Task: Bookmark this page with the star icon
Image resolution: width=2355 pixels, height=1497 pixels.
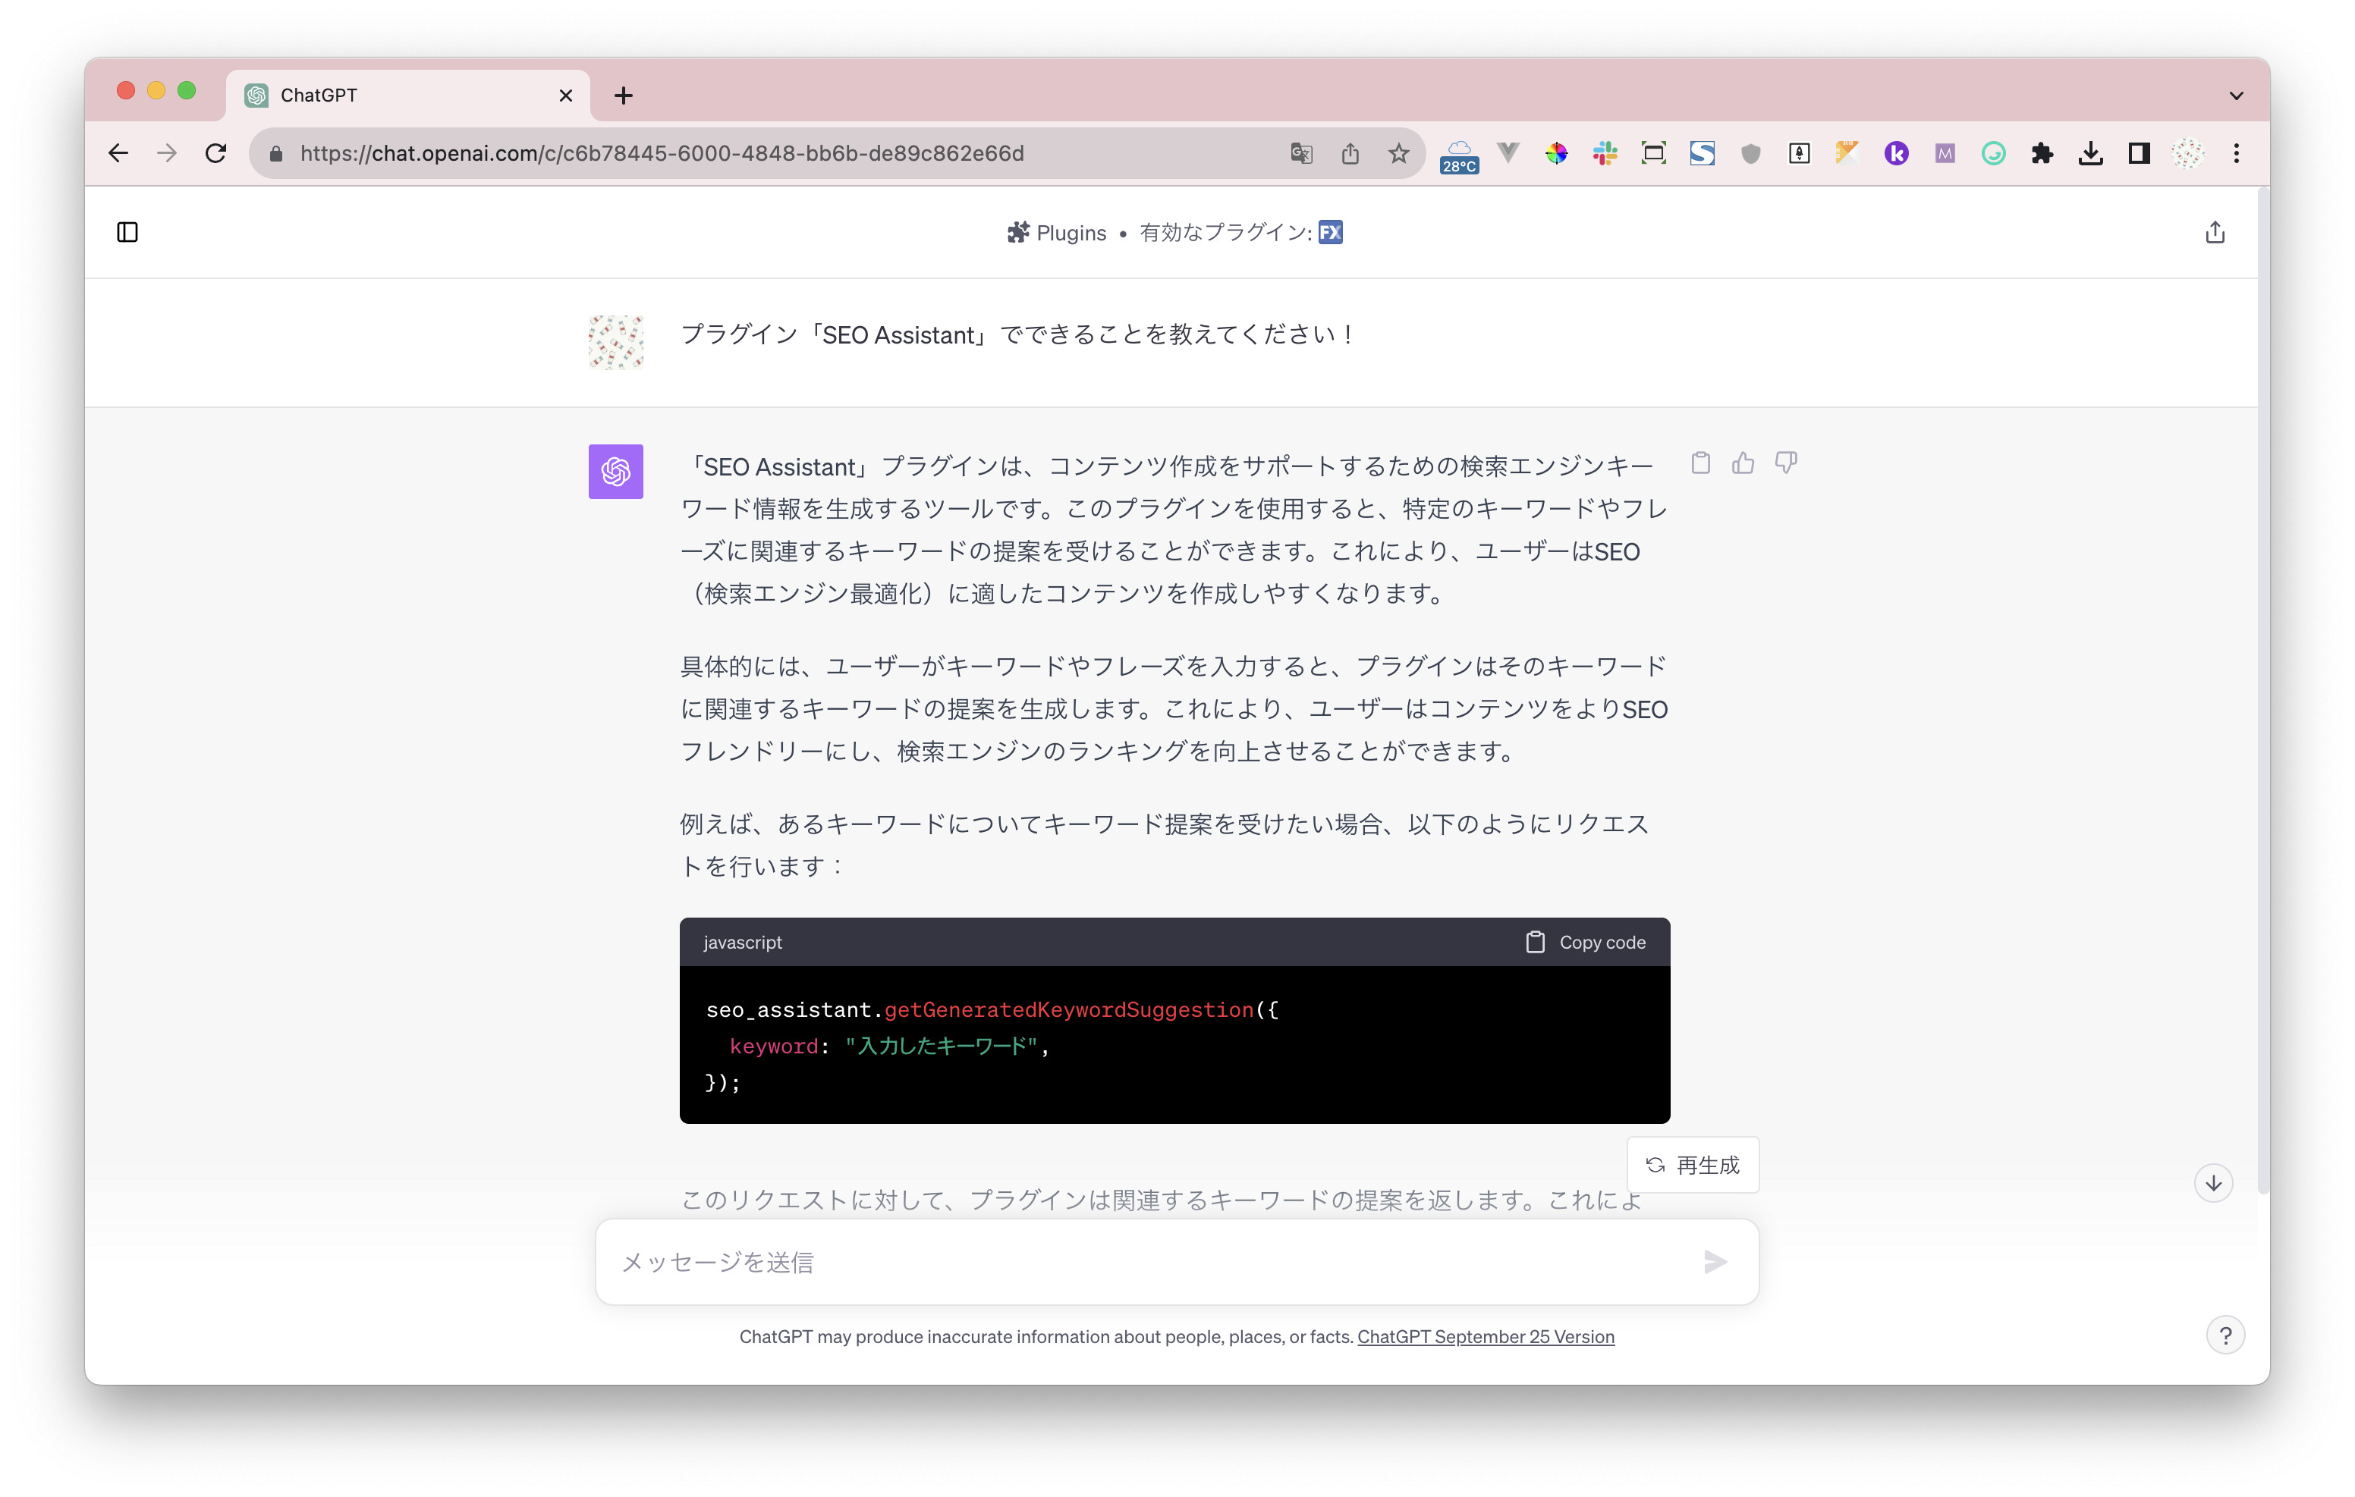Action: pos(1398,153)
